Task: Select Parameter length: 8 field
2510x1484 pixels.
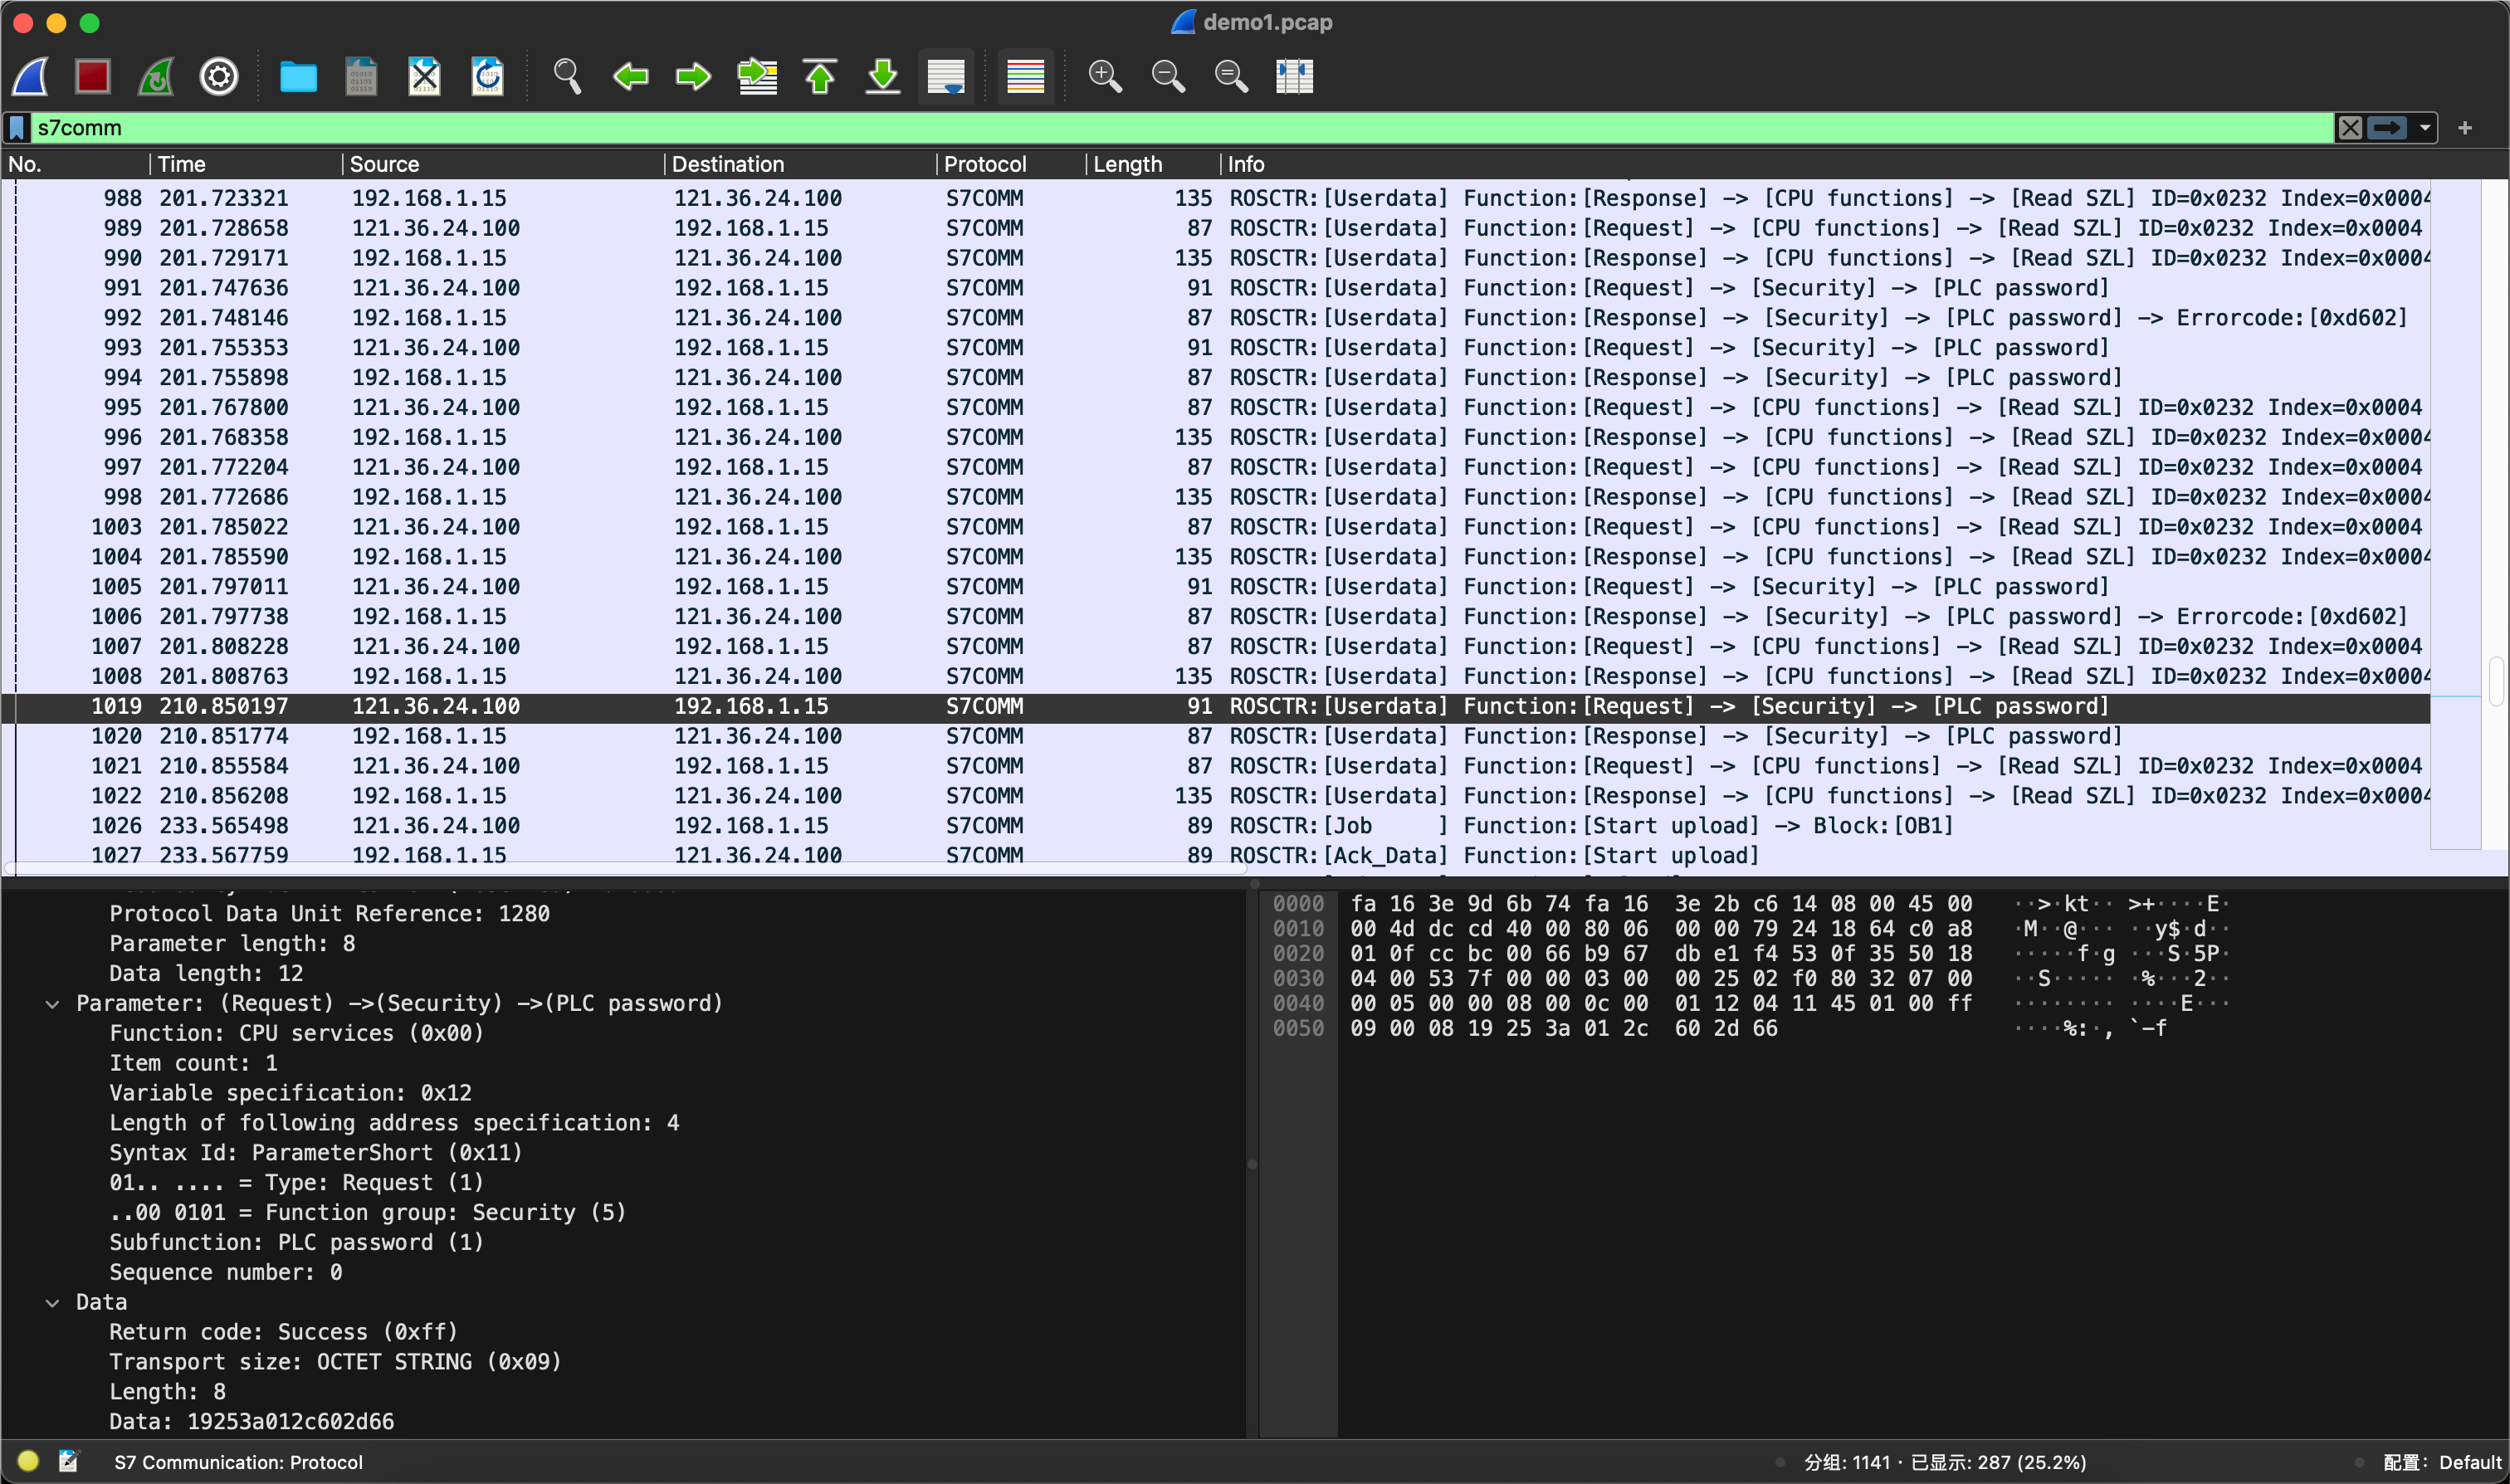Action: click(x=232, y=944)
